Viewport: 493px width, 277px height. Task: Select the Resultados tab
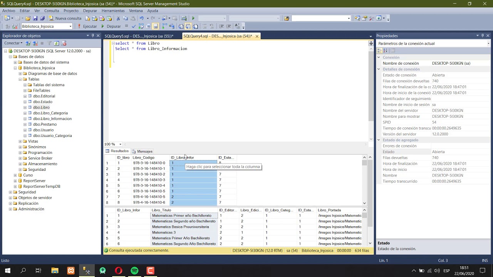117,151
